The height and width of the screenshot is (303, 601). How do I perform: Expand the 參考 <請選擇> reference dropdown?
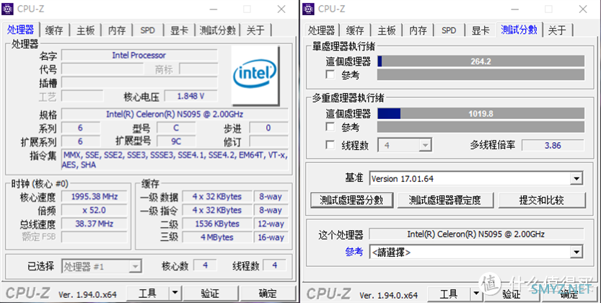pyautogui.click(x=576, y=252)
